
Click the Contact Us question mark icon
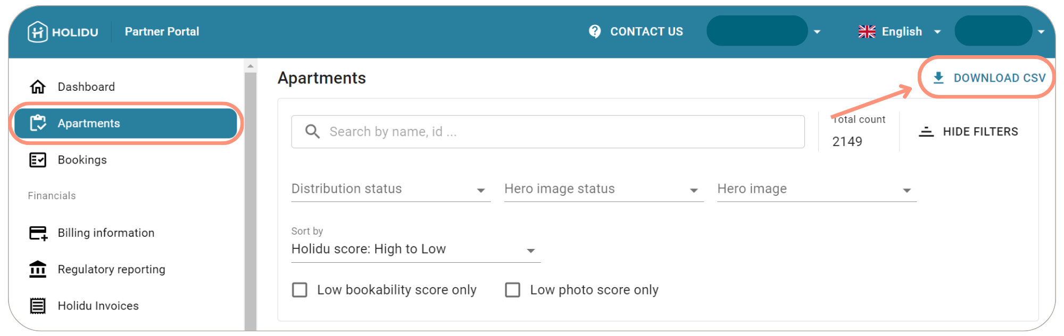(595, 32)
